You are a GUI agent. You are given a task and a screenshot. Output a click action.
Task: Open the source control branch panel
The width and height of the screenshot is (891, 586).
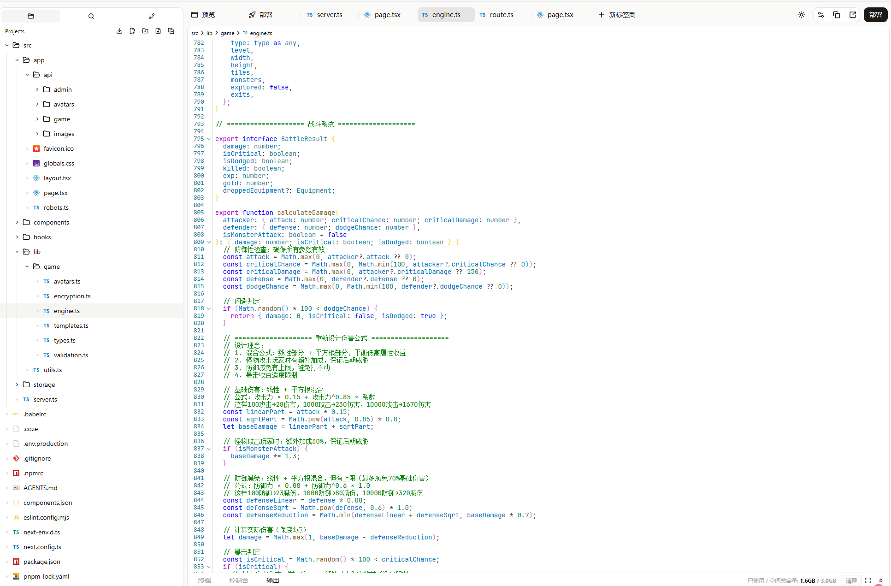click(x=152, y=16)
